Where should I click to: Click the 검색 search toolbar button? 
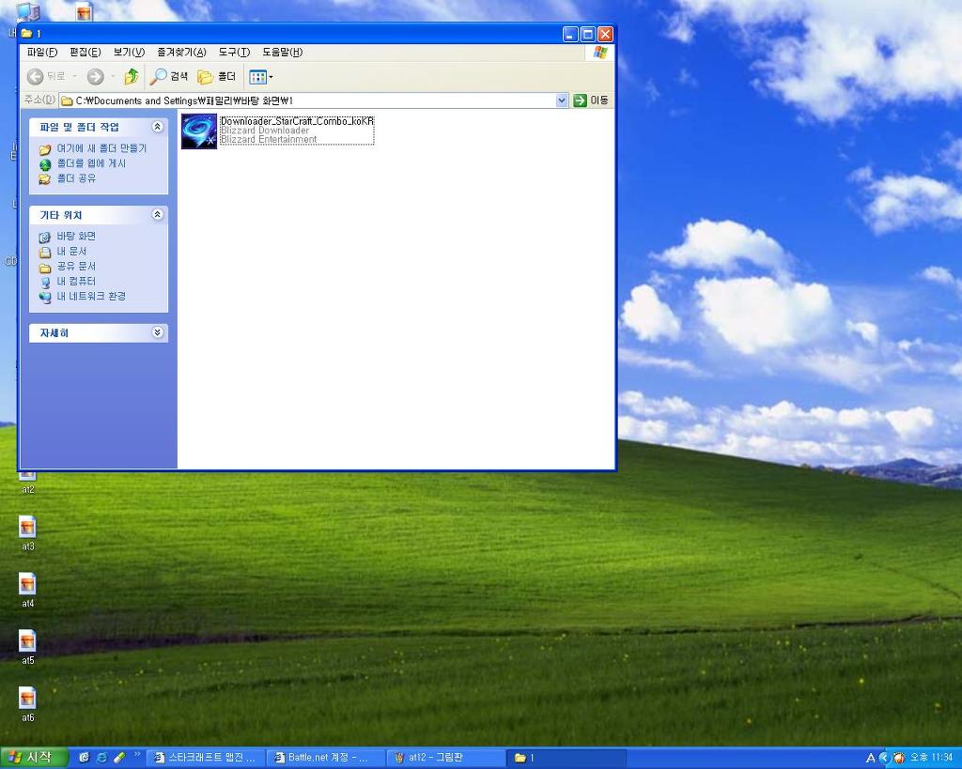tap(169, 76)
